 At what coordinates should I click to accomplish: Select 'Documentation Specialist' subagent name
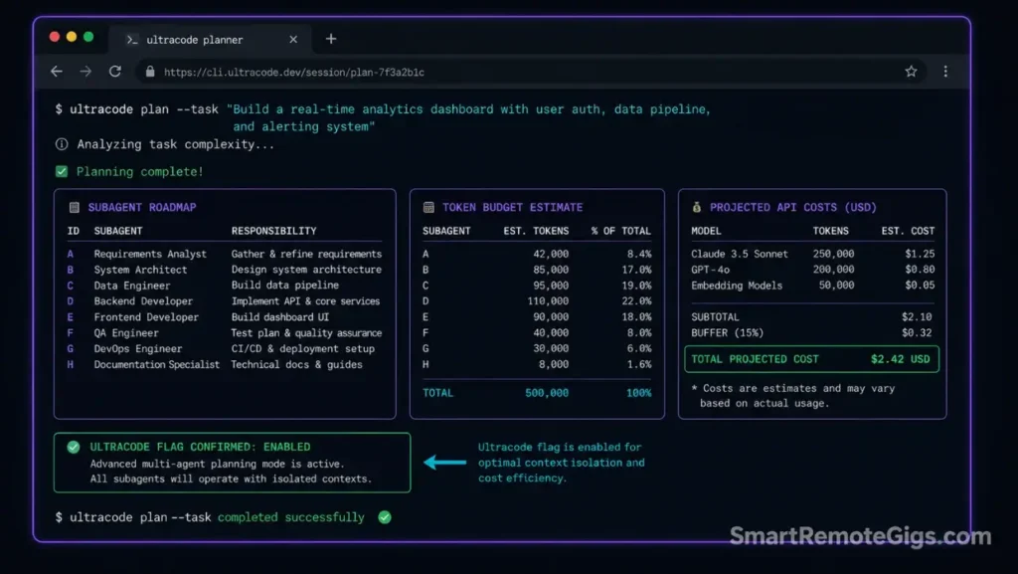click(x=156, y=365)
